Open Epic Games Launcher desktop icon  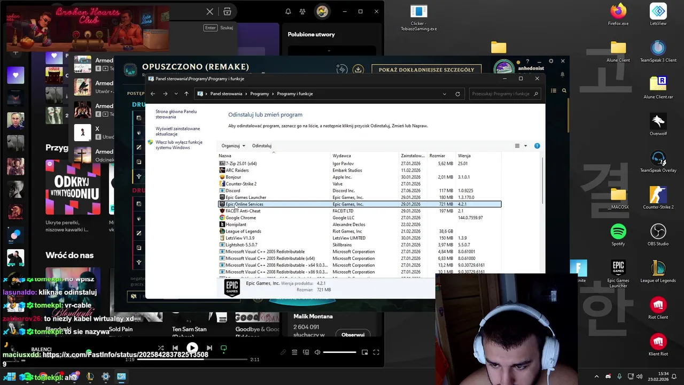(618, 274)
